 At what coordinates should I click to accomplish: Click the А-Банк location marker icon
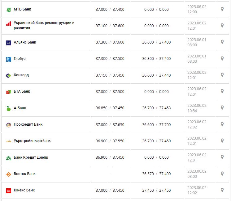point(222,108)
